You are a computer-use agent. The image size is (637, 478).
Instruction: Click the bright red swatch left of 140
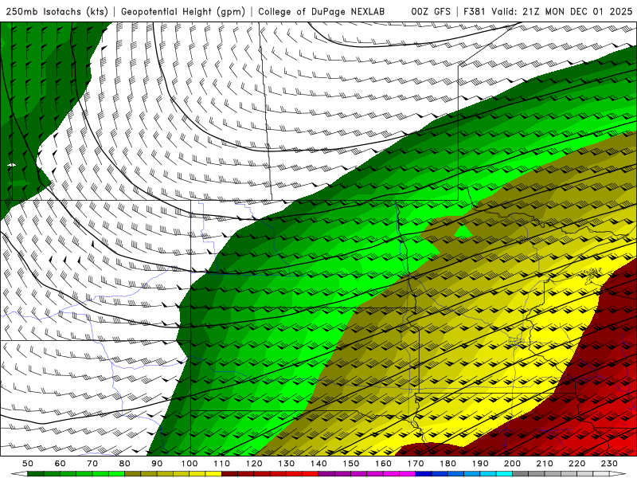click(311, 474)
